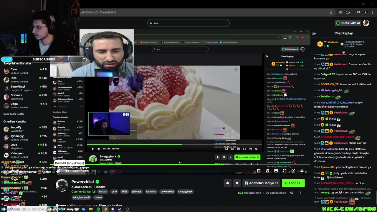Open Chrome three-dot menu
The width and height of the screenshot is (377, 212).
(372, 12)
